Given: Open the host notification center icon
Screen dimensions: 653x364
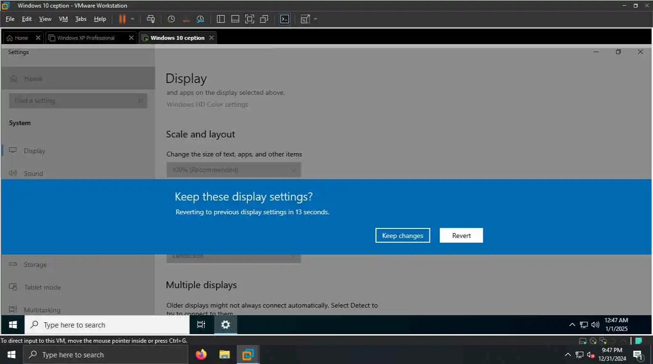Looking at the screenshot, I should [x=638, y=355].
